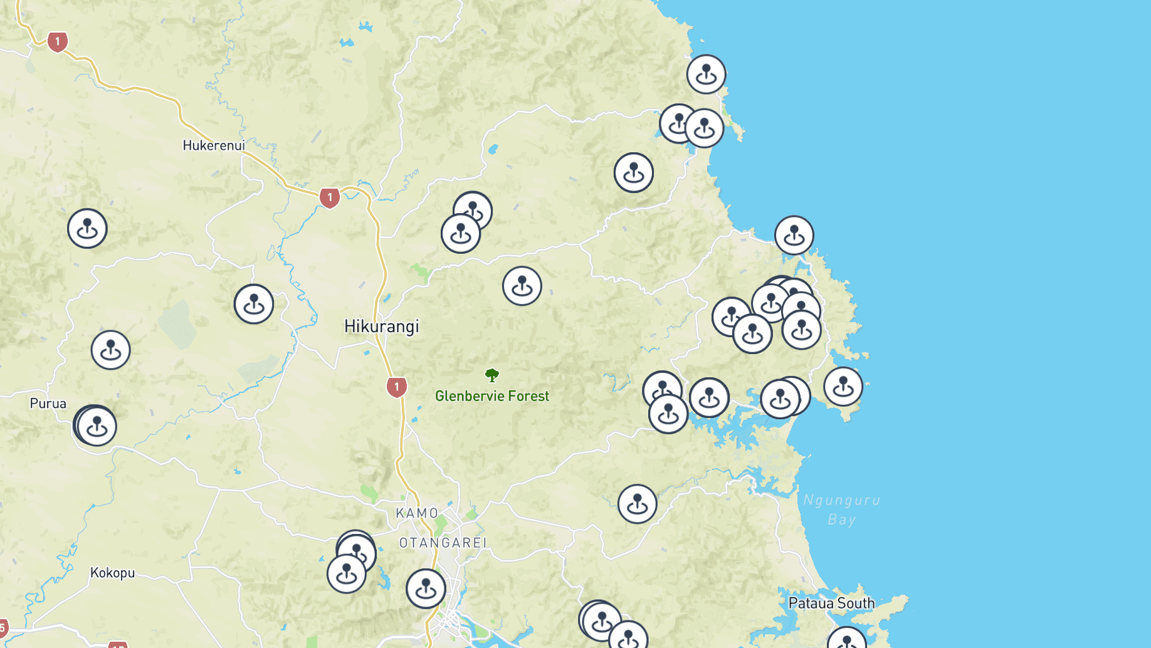Click the Hukerenui place label
The width and height of the screenshot is (1151, 648).
pos(214,145)
